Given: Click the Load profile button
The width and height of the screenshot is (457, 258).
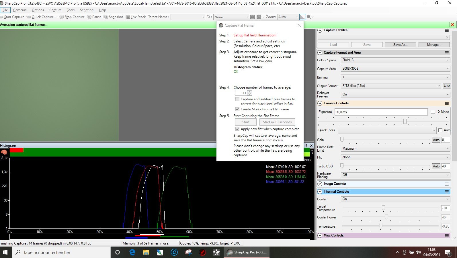Looking at the screenshot, I should tap(333, 45).
